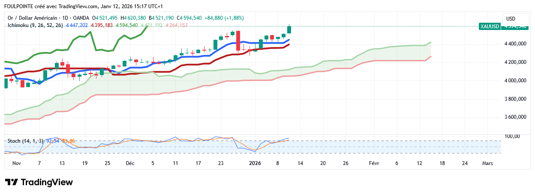Viewport: 535px width, 195px height.
Task: Open the USD currency selector
Action: coord(511,18)
